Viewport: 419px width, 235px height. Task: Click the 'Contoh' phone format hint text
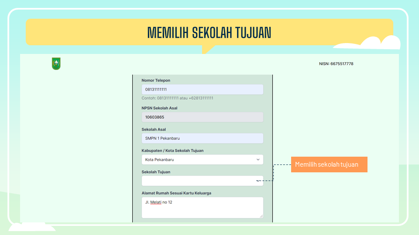coord(177,98)
